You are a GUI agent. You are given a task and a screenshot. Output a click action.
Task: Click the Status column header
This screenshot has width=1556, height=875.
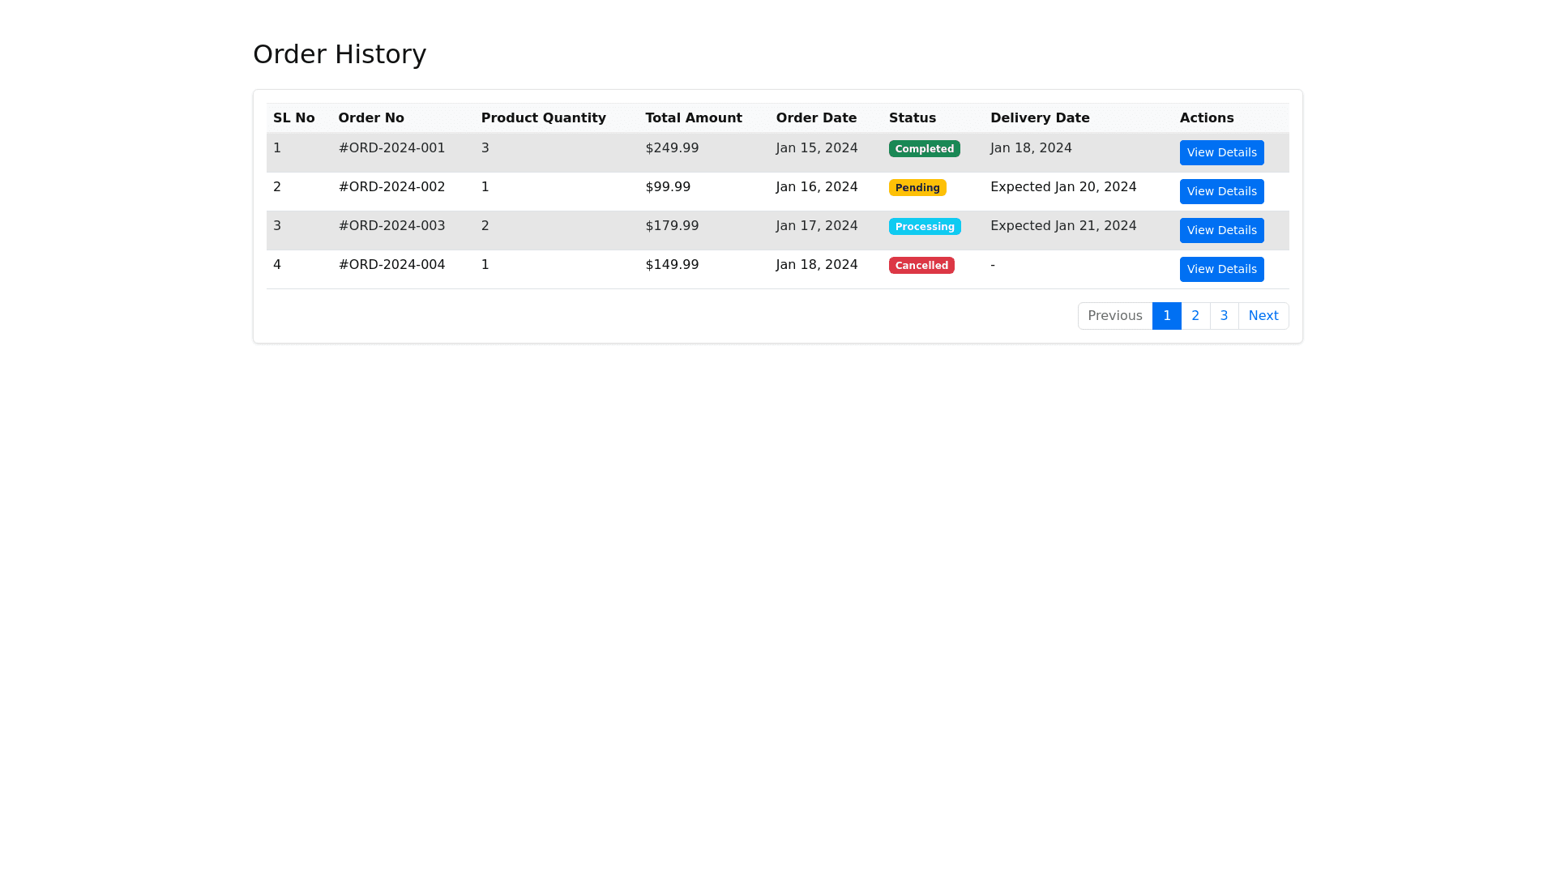(x=912, y=118)
